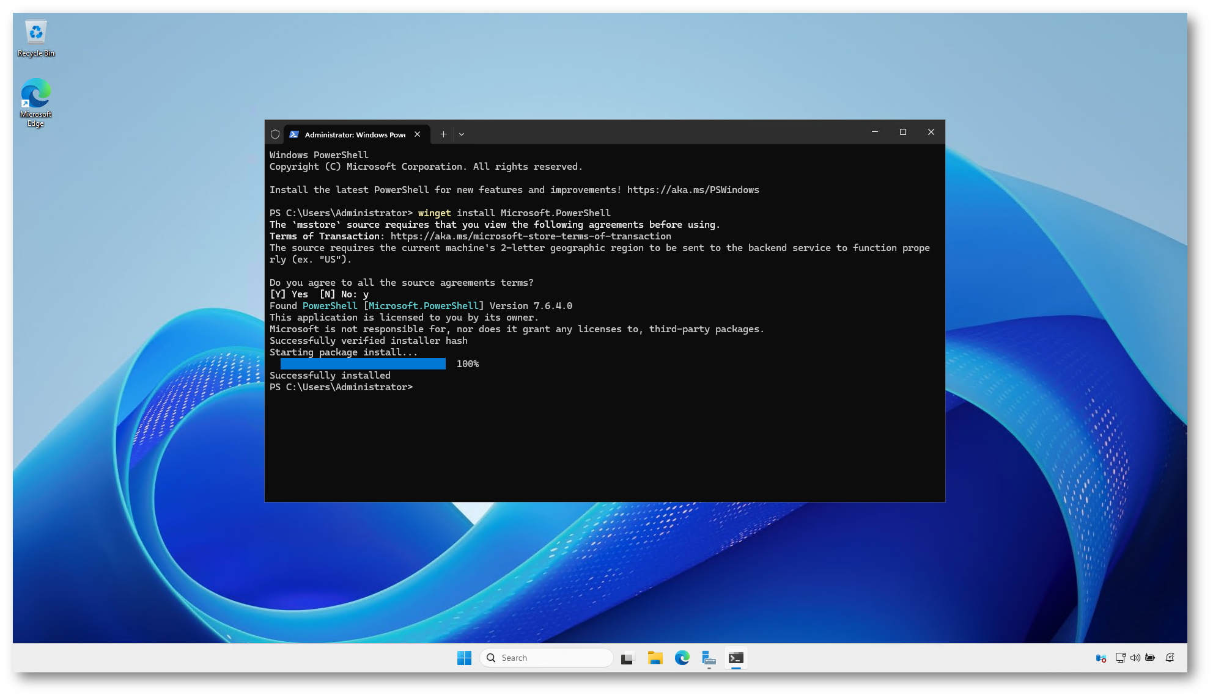Click the "Windows PowerShell" header line
This screenshot has width=1213, height=698.
click(319, 155)
